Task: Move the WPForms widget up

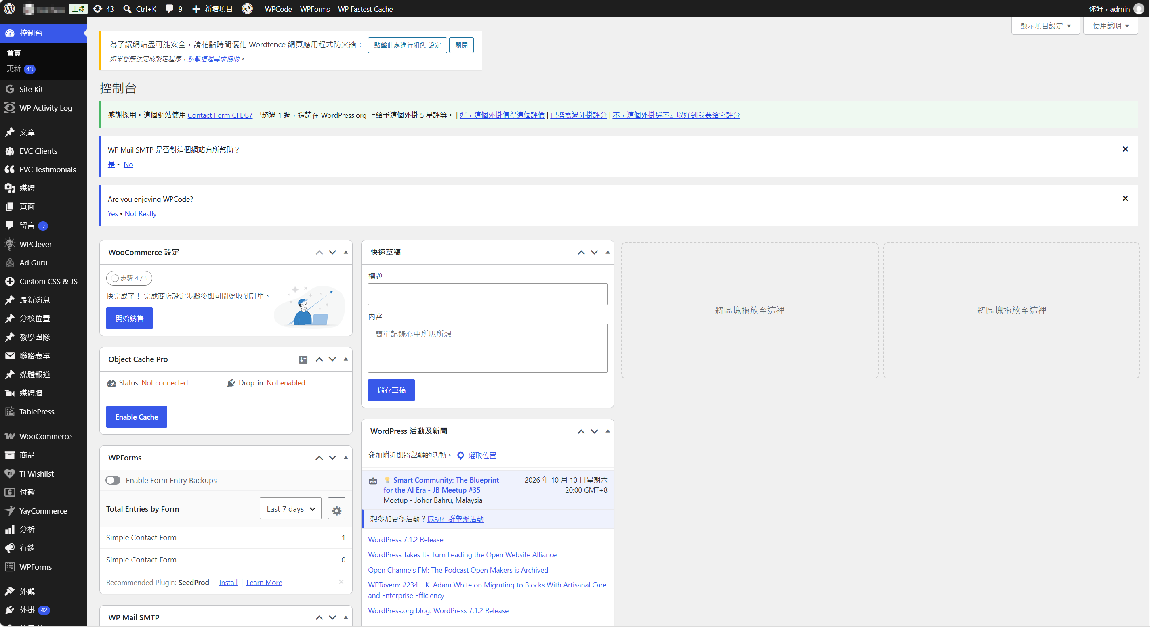Action: point(319,458)
